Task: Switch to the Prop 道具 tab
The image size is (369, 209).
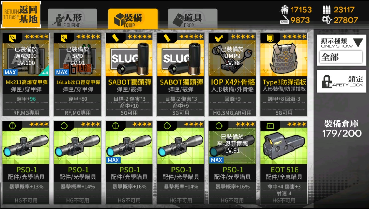Action: point(193,19)
